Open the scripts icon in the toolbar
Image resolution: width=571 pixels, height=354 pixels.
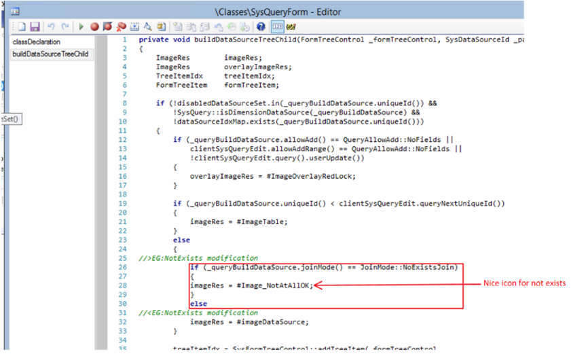(x=161, y=26)
